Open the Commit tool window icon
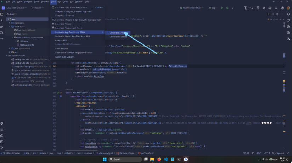 point(2,20)
